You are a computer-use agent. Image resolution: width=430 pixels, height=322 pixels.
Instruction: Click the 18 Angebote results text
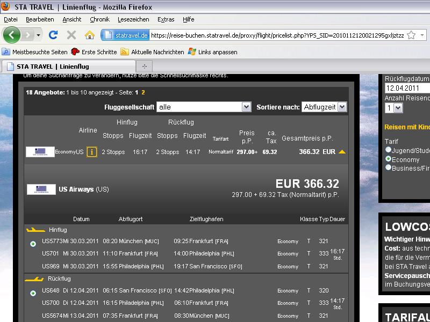45,92
